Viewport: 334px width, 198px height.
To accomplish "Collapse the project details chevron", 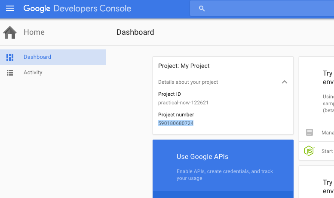I will pyautogui.click(x=284, y=82).
